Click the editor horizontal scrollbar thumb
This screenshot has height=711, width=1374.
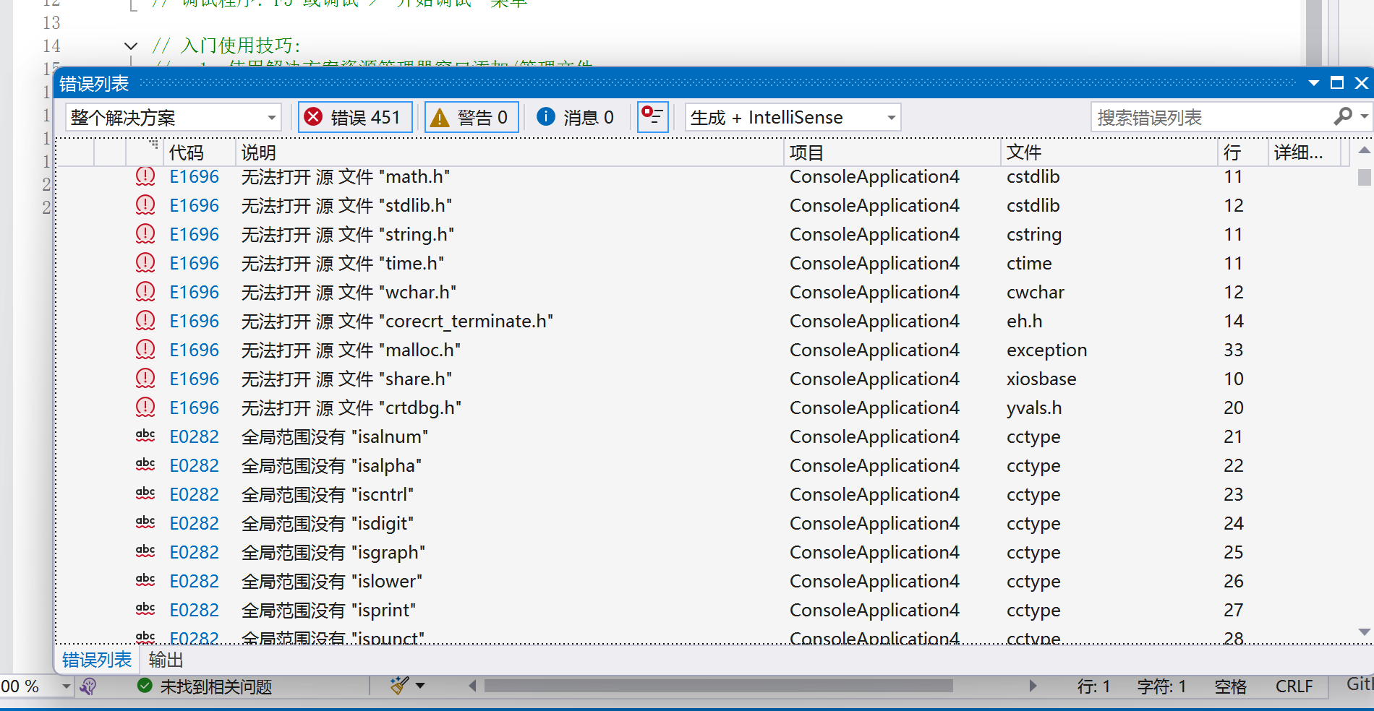(718, 686)
